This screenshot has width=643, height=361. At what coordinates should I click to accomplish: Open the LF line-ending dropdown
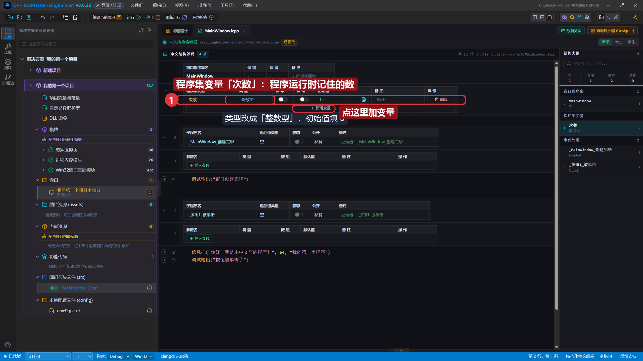click(82, 356)
